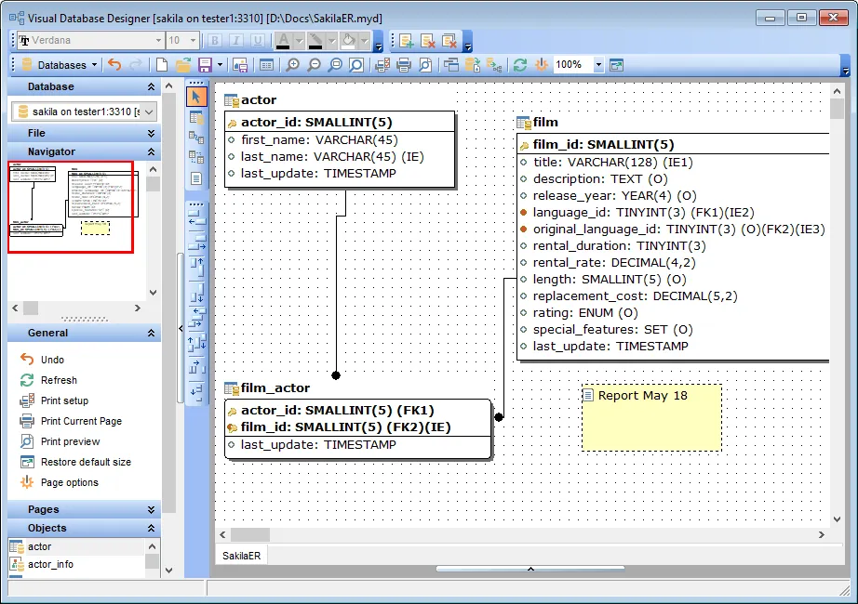Toggle the Italic formatting button
This screenshot has height=604, width=858.
[x=235, y=41]
